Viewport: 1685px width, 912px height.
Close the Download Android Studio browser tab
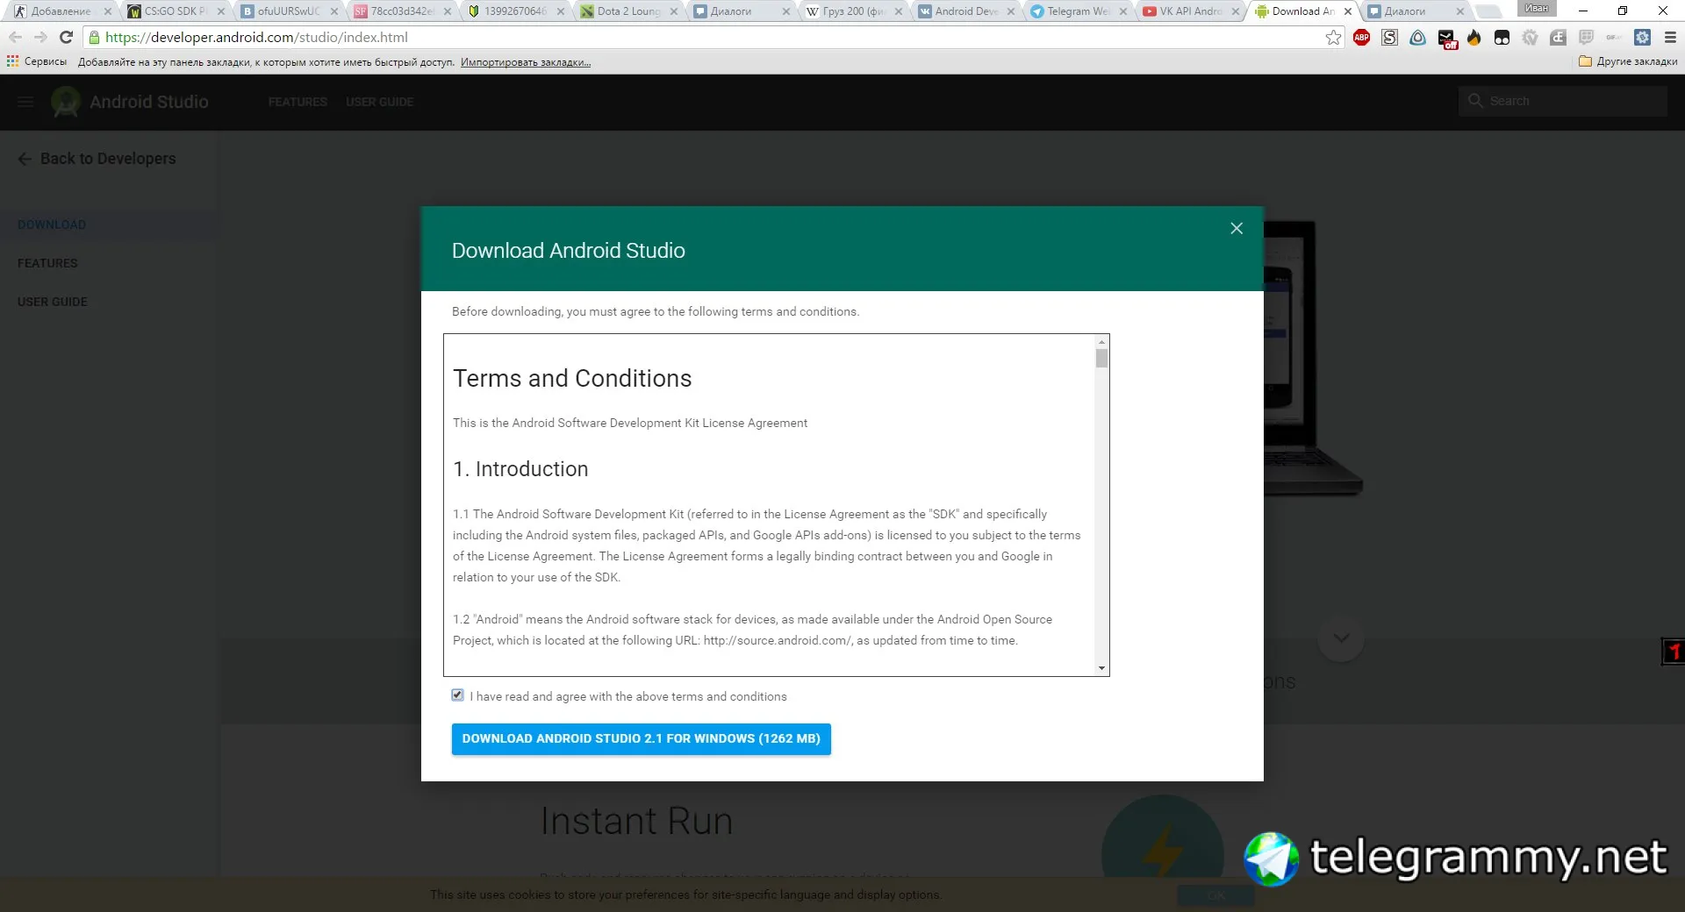pos(1348,11)
